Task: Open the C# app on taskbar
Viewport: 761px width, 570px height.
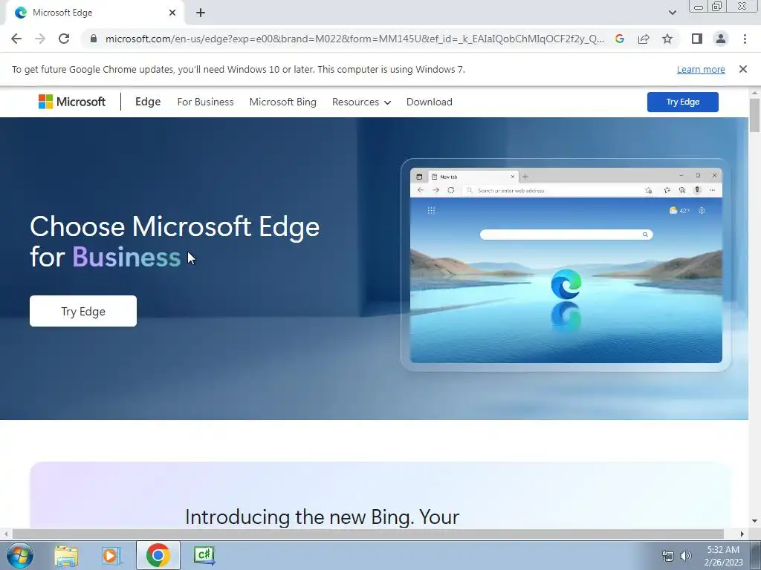Action: (x=204, y=555)
